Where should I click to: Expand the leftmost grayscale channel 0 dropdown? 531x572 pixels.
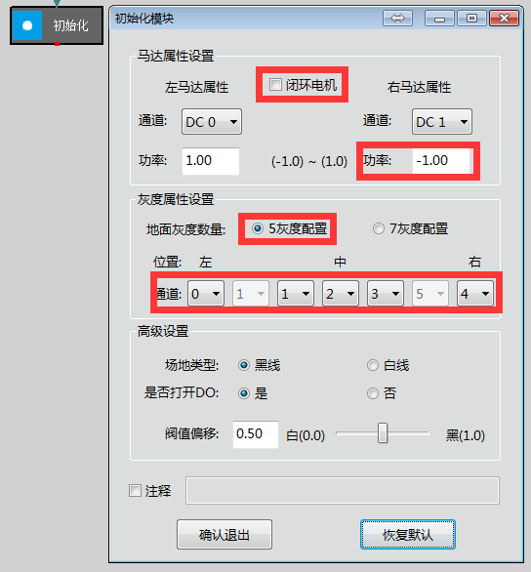[206, 293]
